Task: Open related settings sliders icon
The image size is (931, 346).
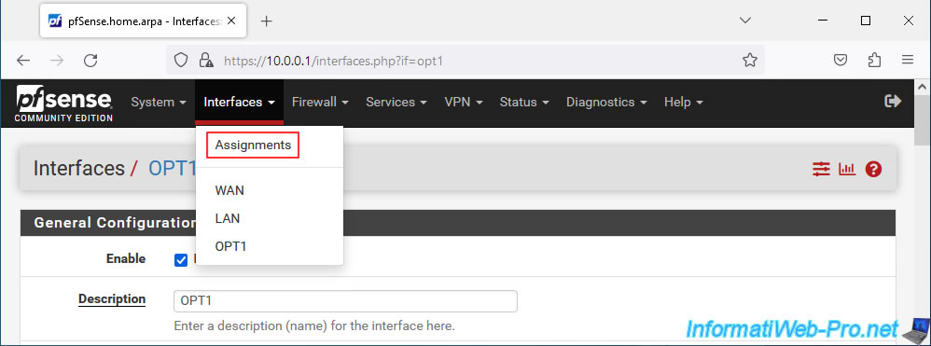Action: [821, 169]
